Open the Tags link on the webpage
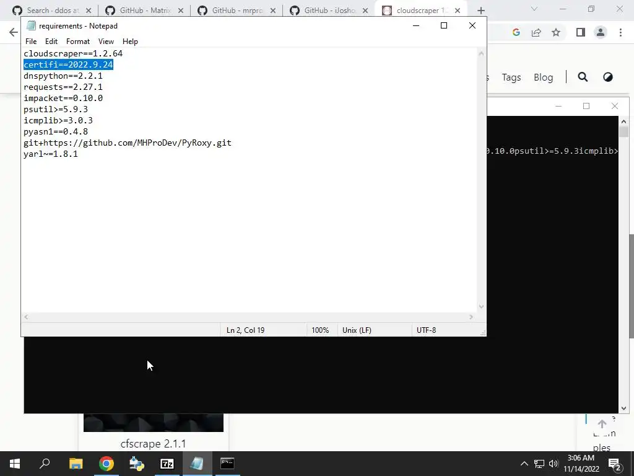 [x=511, y=77]
